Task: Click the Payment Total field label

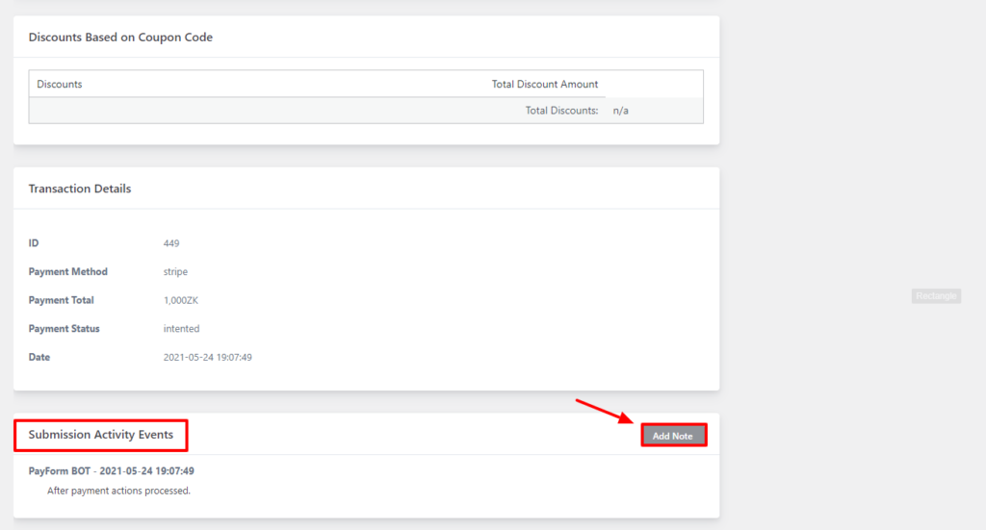Action: (62, 300)
